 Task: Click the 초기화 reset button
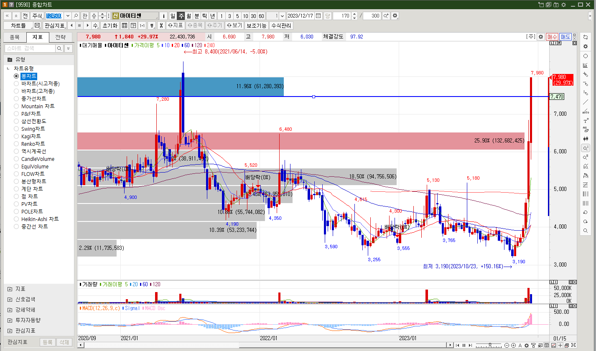coord(110,25)
